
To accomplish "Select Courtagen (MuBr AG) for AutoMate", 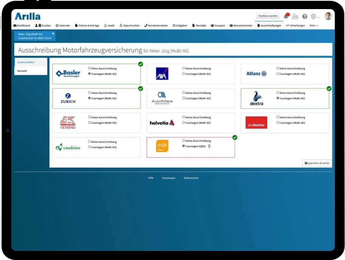I will (x=183, y=98).
